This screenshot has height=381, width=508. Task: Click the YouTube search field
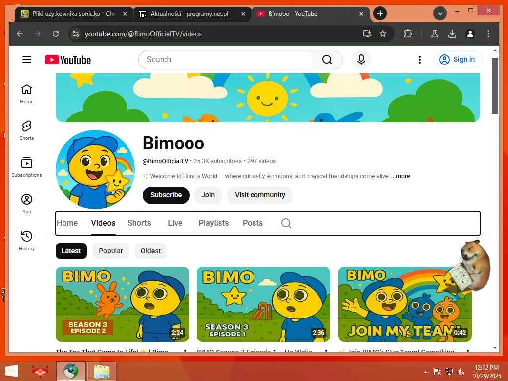point(225,60)
